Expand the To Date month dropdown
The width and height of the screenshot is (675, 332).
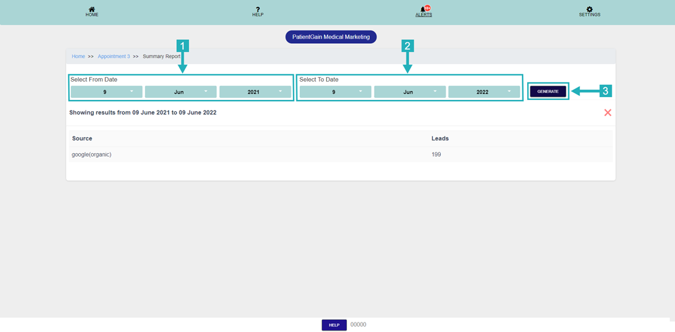point(410,92)
